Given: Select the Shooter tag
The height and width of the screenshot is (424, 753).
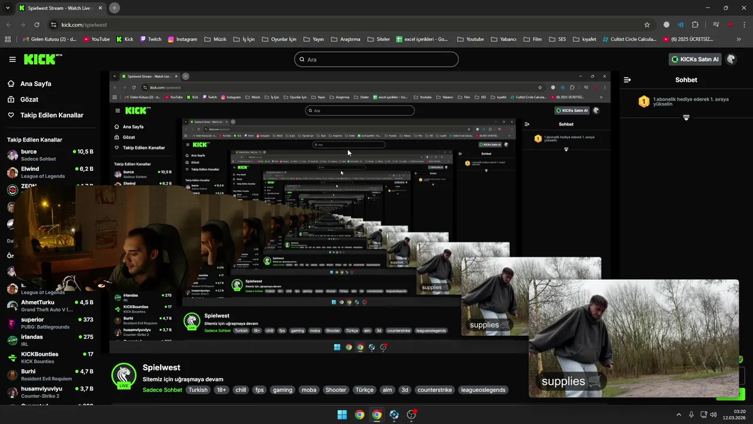Looking at the screenshot, I should point(336,390).
